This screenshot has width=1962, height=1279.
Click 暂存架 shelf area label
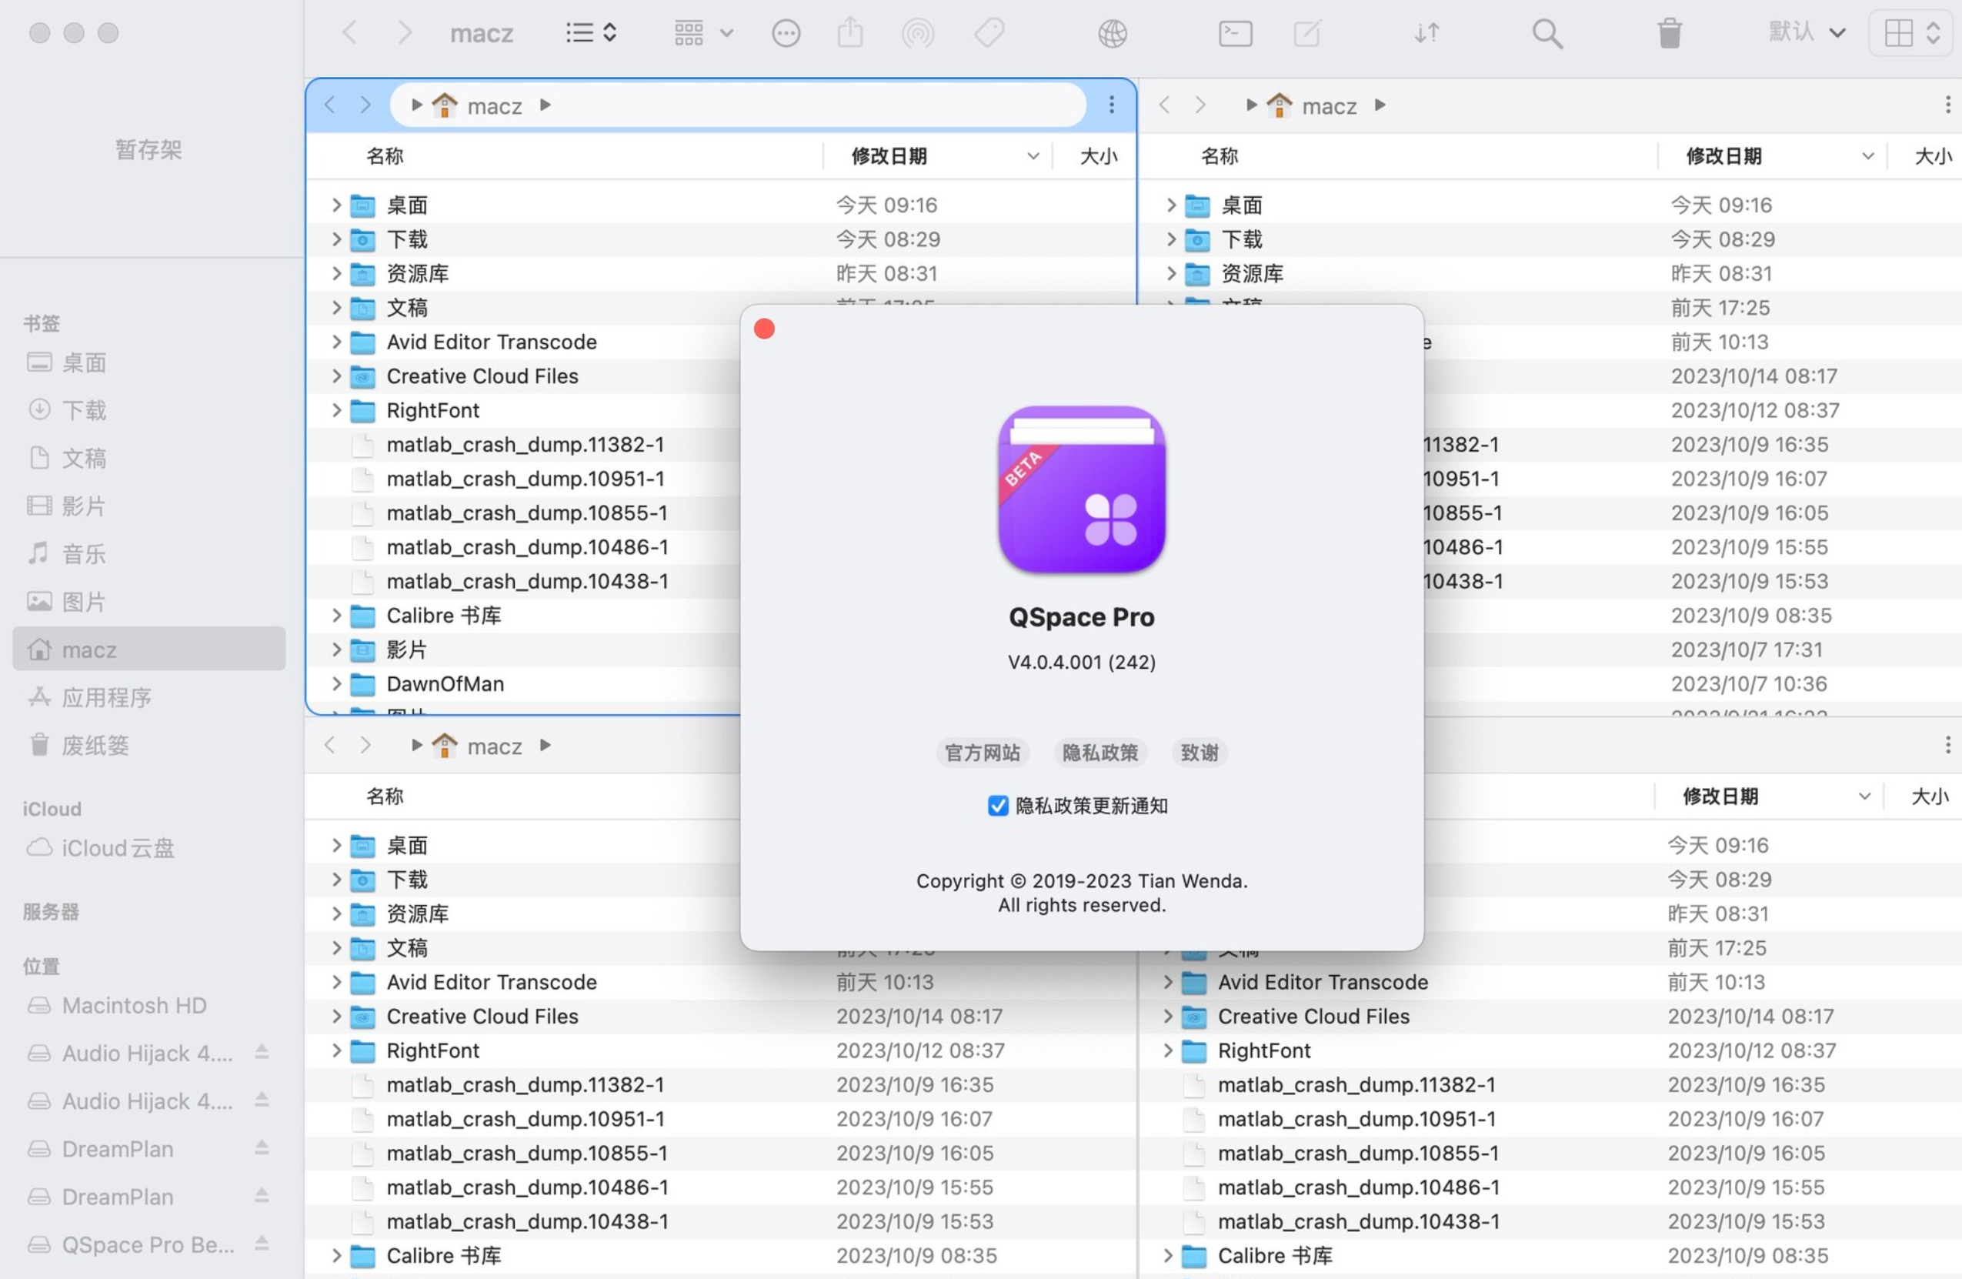[148, 149]
